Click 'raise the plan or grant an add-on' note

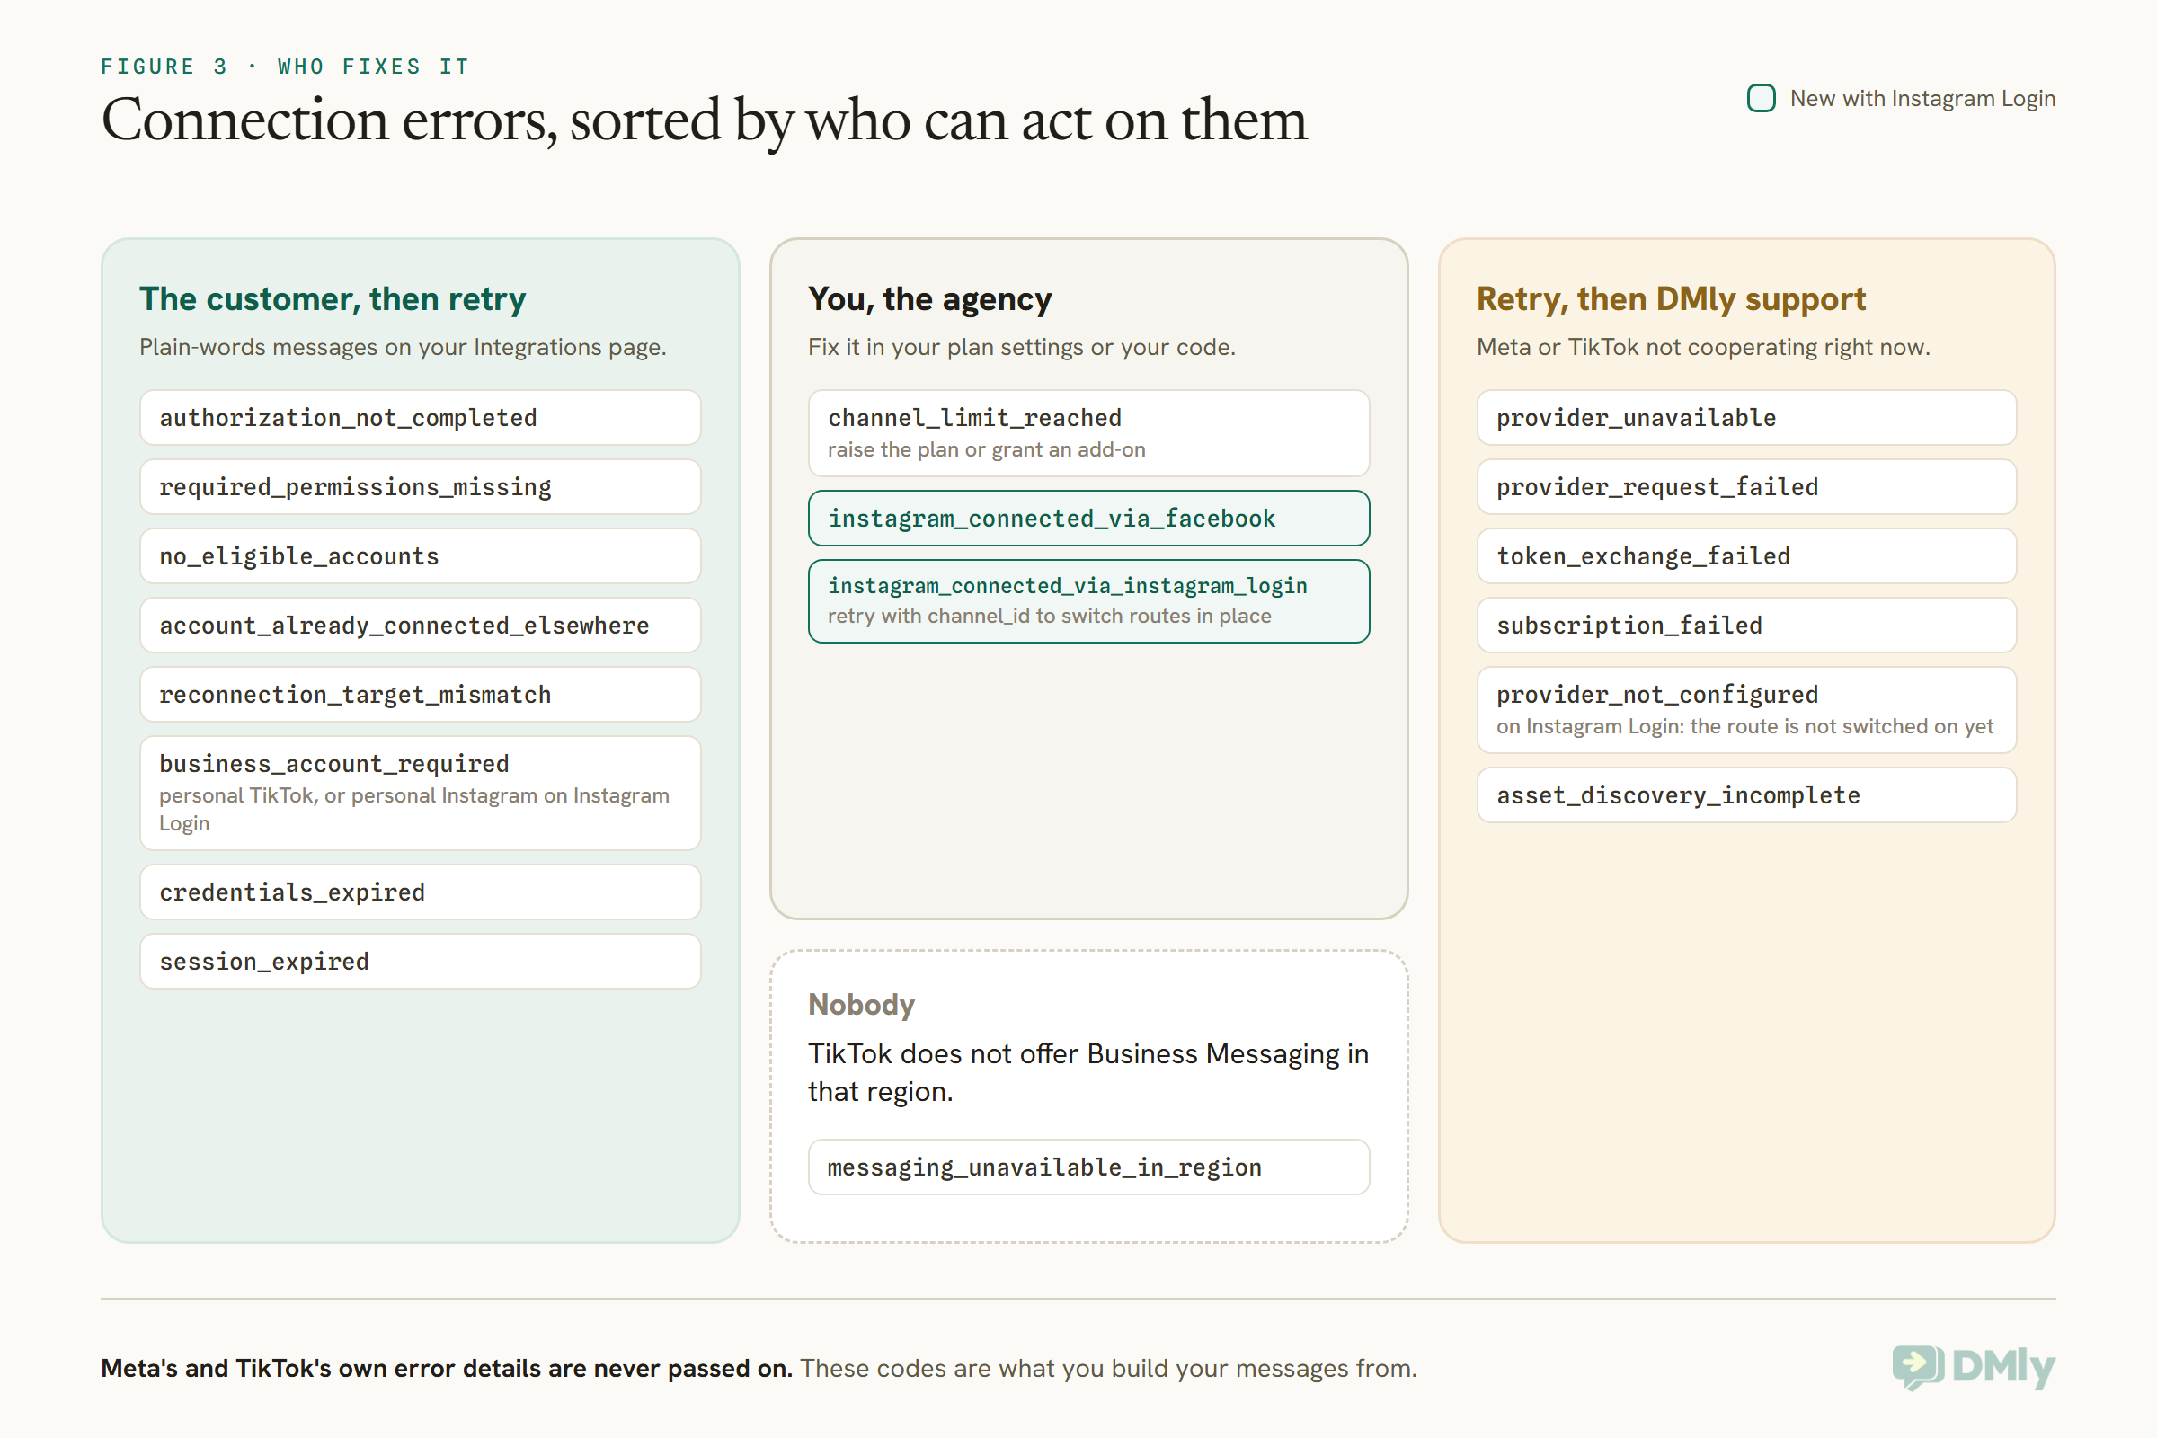click(x=986, y=449)
